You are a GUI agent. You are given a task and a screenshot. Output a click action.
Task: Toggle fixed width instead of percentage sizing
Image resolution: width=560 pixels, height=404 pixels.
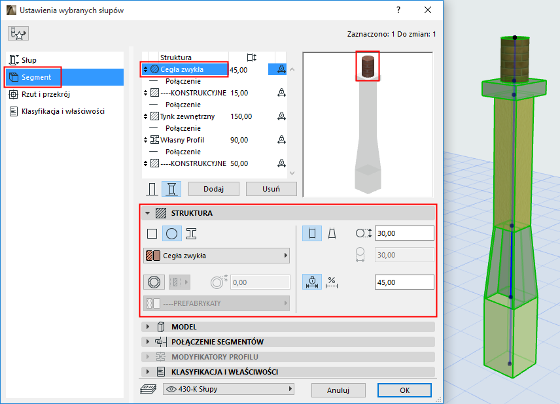[311, 282]
